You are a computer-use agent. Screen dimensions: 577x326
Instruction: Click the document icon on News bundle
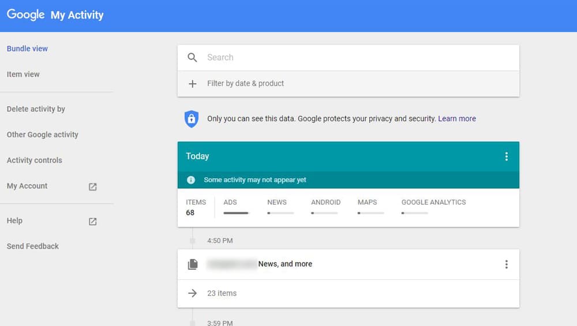click(193, 264)
